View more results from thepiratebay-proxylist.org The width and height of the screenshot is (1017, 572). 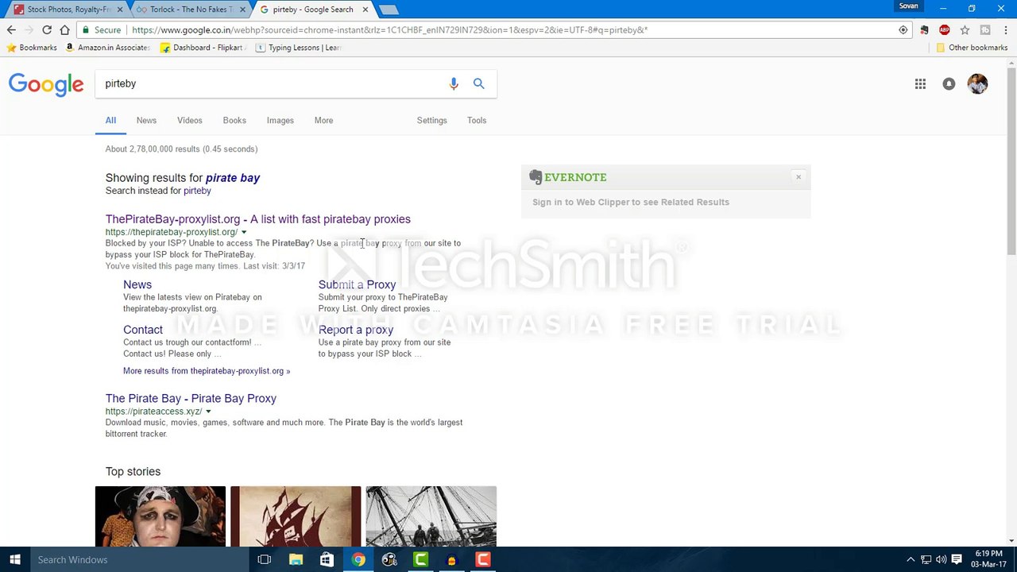[207, 371]
